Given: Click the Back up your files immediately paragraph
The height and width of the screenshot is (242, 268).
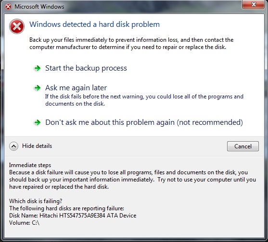Looking at the screenshot, I should coord(131,43).
